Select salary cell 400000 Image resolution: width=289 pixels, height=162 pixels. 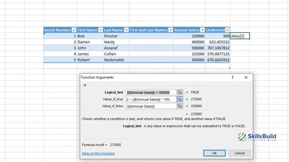pyautogui.click(x=189, y=42)
